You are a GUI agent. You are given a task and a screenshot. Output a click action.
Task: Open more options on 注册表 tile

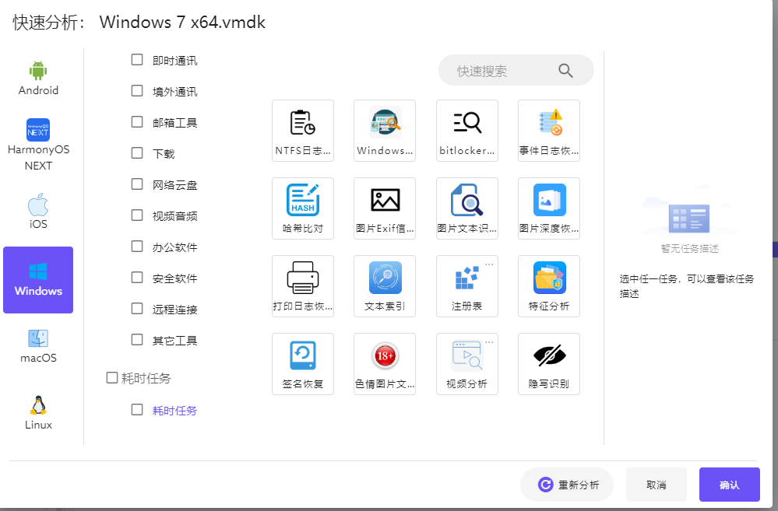click(489, 264)
